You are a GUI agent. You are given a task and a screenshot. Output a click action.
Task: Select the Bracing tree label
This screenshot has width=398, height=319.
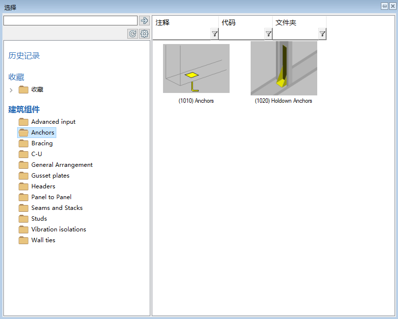(x=42, y=143)
